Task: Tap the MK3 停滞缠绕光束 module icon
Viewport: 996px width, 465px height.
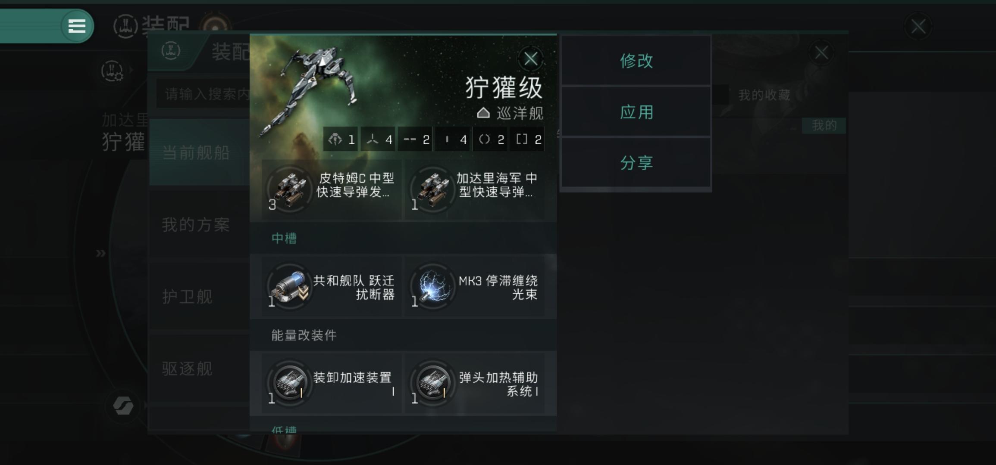Action: point(433,285)
